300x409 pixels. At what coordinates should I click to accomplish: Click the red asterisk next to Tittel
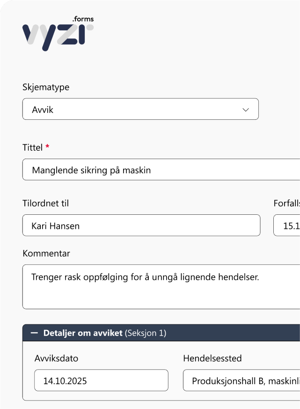coord(48,146)
